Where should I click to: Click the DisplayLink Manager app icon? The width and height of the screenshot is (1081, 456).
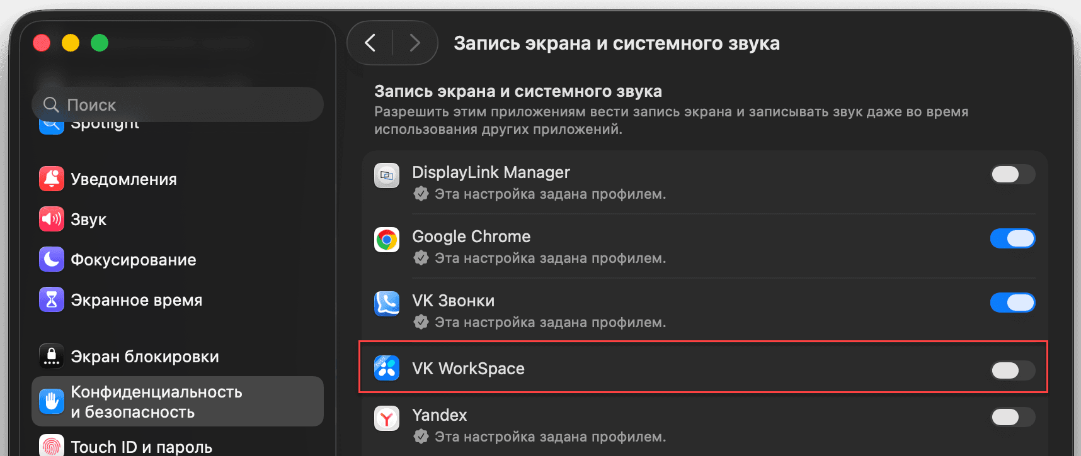(387, 175)
